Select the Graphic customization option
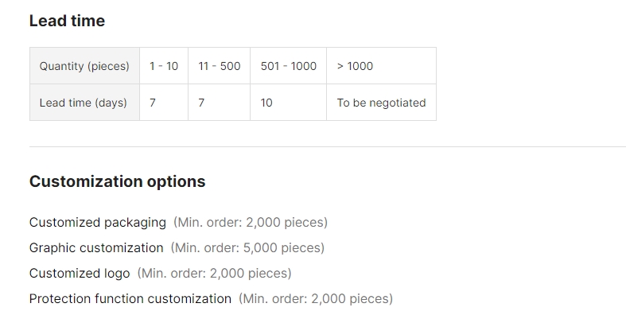Viewport: 626px width, 315px height. coord(96,248)
